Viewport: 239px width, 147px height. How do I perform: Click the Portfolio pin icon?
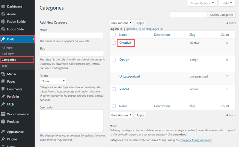click(x=3, y=96)
